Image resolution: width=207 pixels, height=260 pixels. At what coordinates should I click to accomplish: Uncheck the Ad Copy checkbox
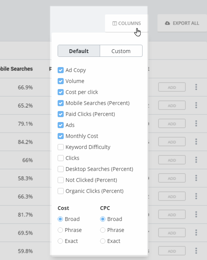(61, 70)
